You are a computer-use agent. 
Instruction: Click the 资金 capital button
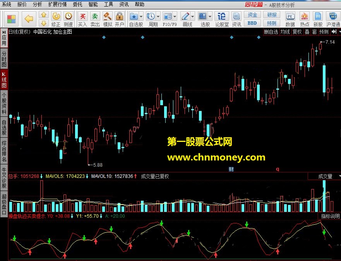(x=252, y=15)
